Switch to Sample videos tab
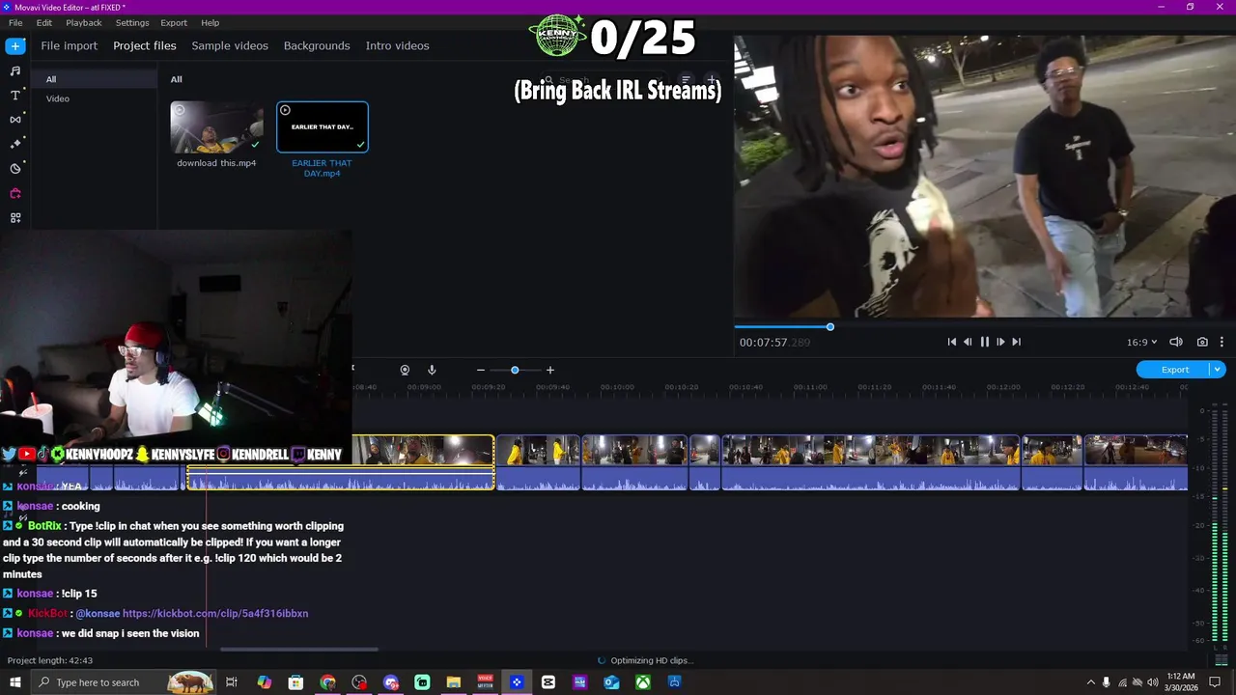Viewport: 1236px width, 695px height. (230, 45)
